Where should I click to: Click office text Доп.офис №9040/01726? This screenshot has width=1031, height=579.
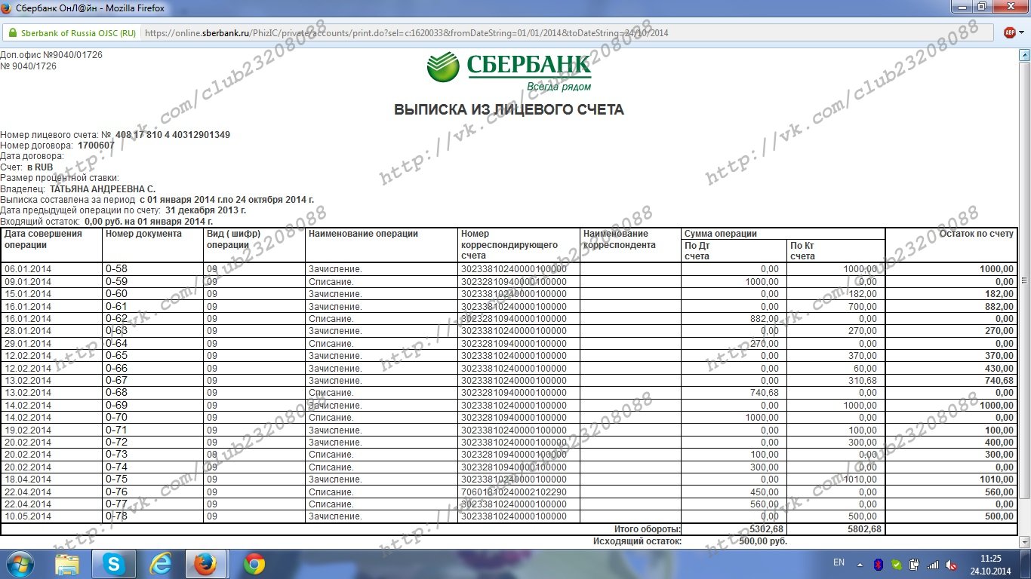51,55
